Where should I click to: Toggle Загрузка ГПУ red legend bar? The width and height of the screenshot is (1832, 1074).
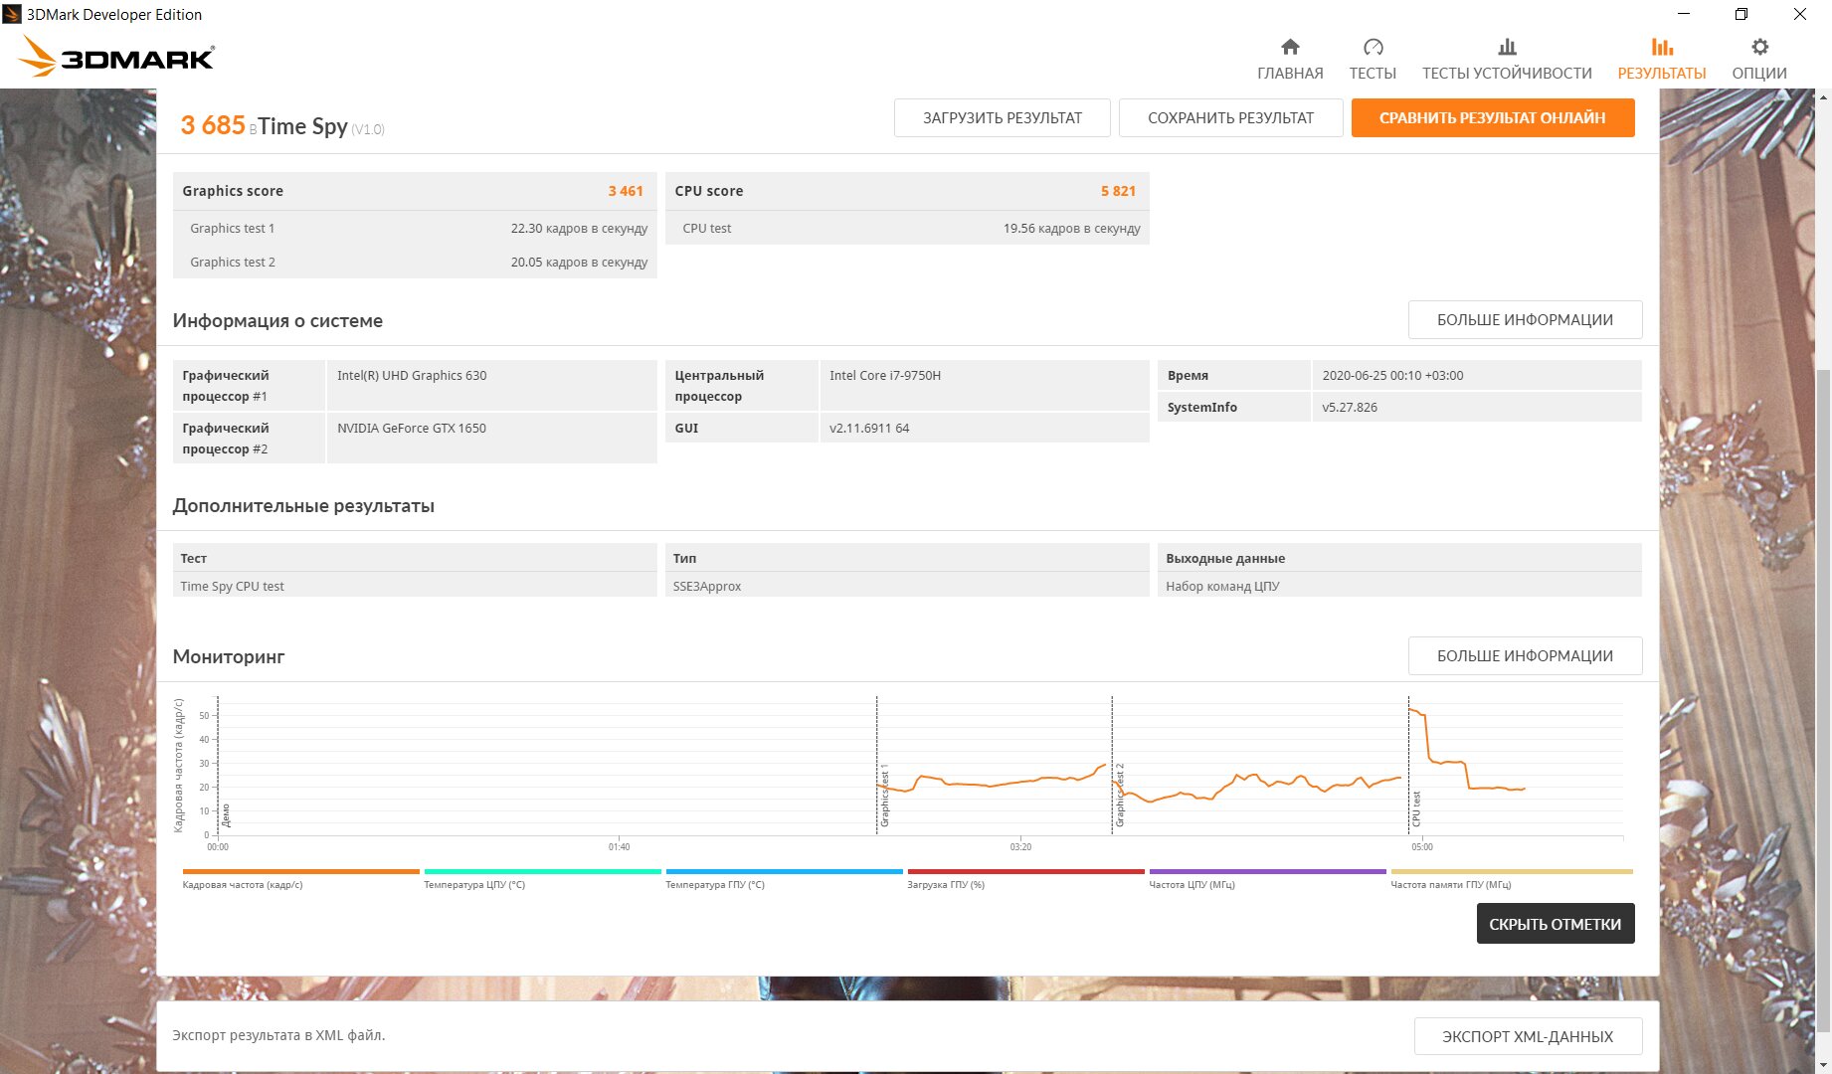pos(1025,871)
